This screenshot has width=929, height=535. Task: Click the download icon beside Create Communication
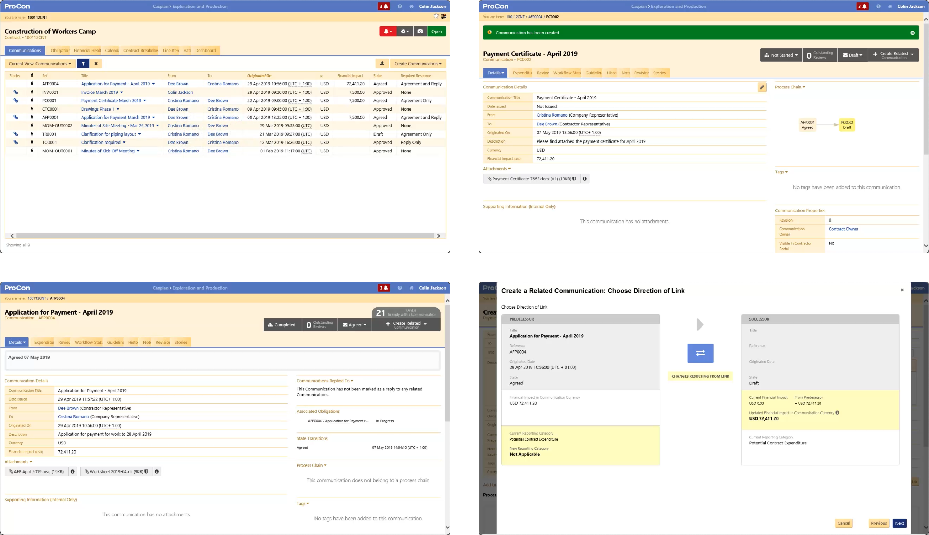(x=382, y=64)
